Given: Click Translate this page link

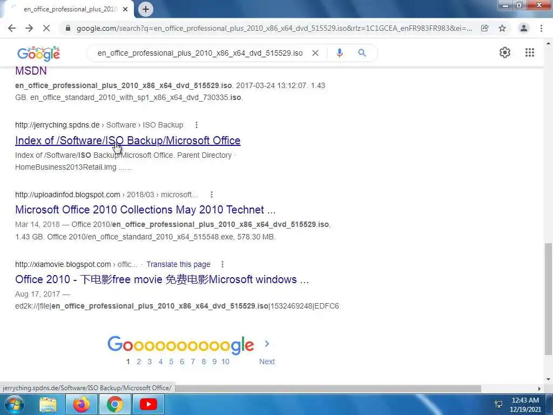Looking at the screenshot, I should [x=178, y=264].
